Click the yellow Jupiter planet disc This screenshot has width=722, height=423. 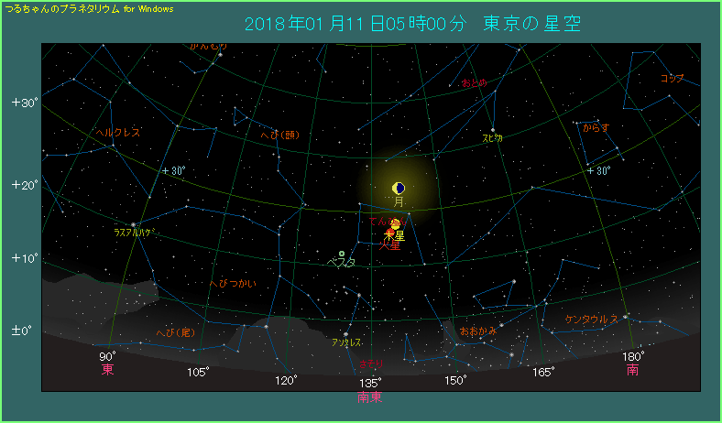click(x=396, y=224)
